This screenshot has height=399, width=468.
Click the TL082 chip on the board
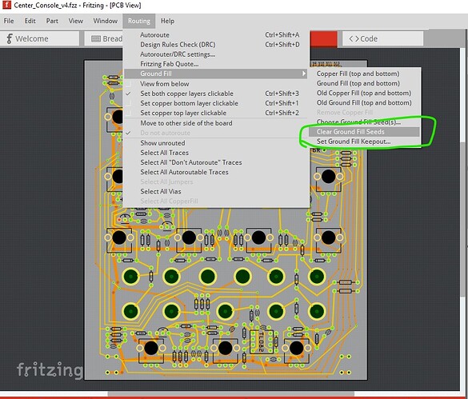pos(261,341)
